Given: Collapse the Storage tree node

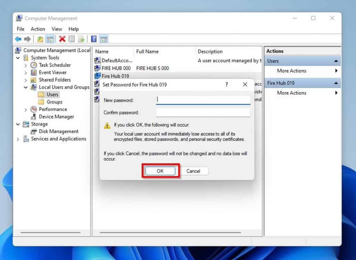Looking at the screenshot, I should click(x=18, y=124).
